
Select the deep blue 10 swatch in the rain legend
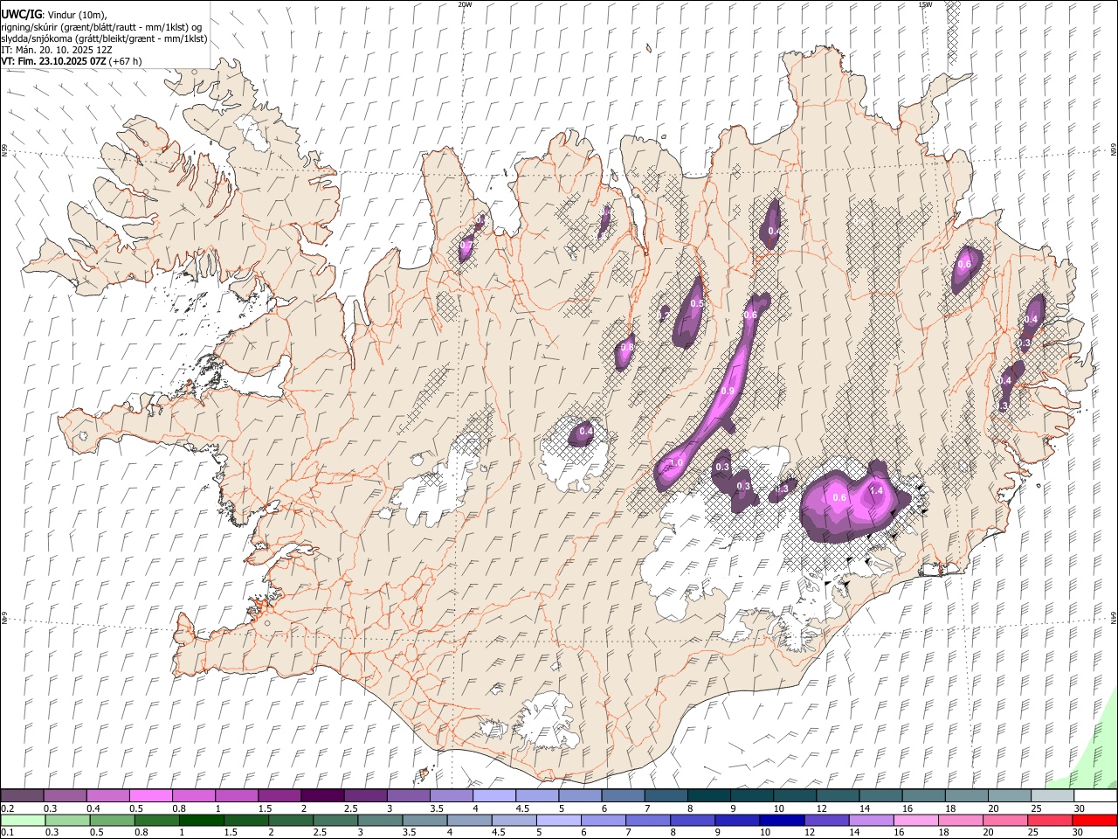(x=781, y=821)
